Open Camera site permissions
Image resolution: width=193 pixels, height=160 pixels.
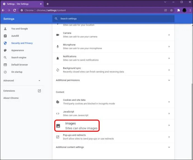coord(113,35)
